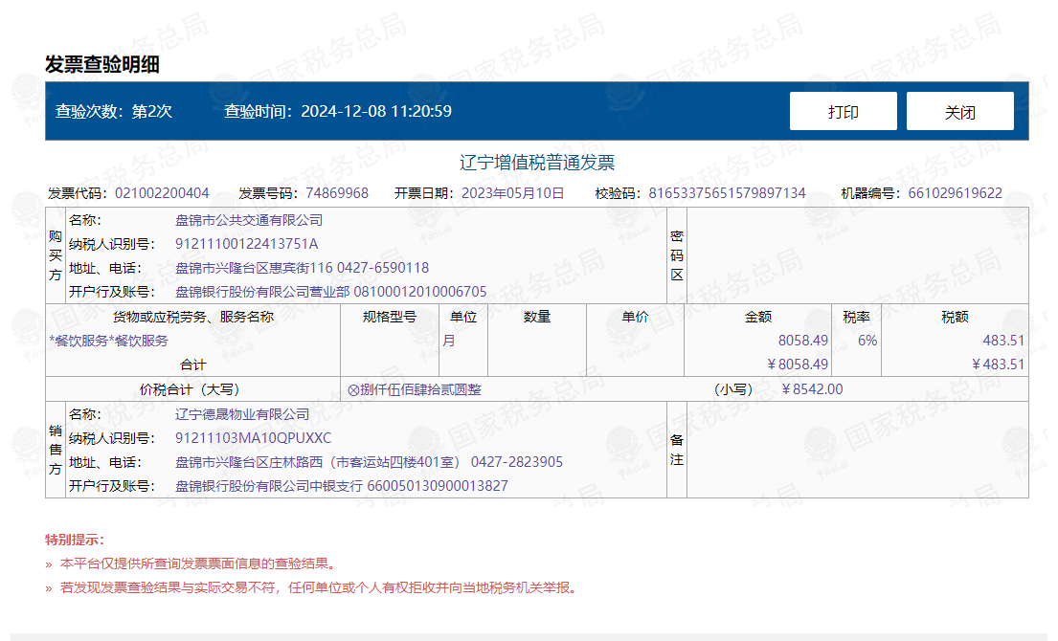
Task: Click the 查验次数 第2次 text
Action: [114, 111]
